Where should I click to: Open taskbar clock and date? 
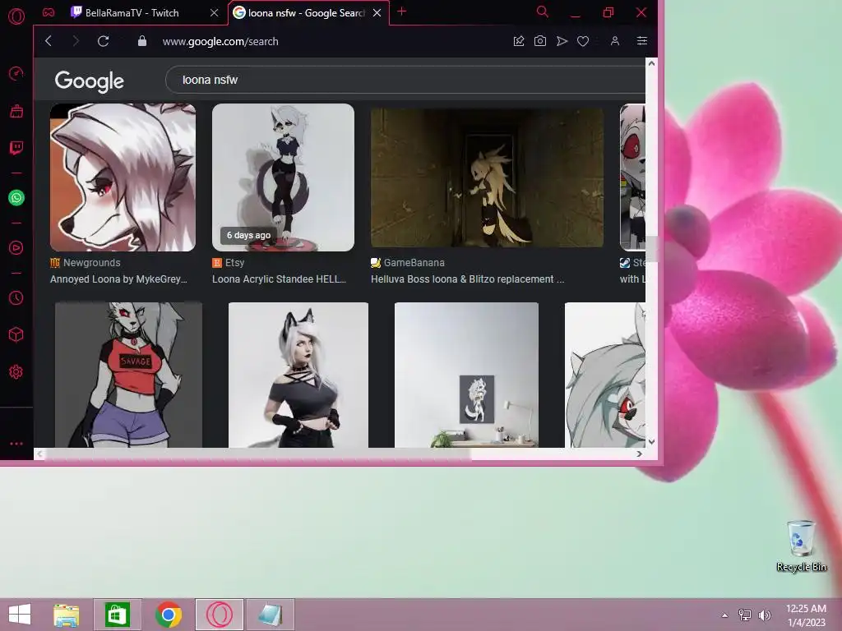[x=806, y=615]
